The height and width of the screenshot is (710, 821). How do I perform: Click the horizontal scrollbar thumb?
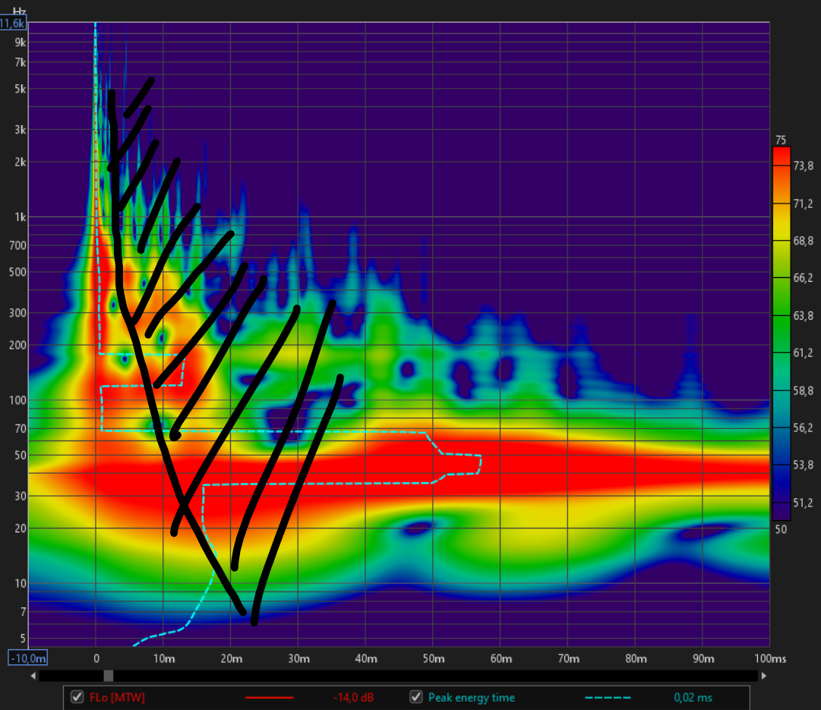(109, 675)
